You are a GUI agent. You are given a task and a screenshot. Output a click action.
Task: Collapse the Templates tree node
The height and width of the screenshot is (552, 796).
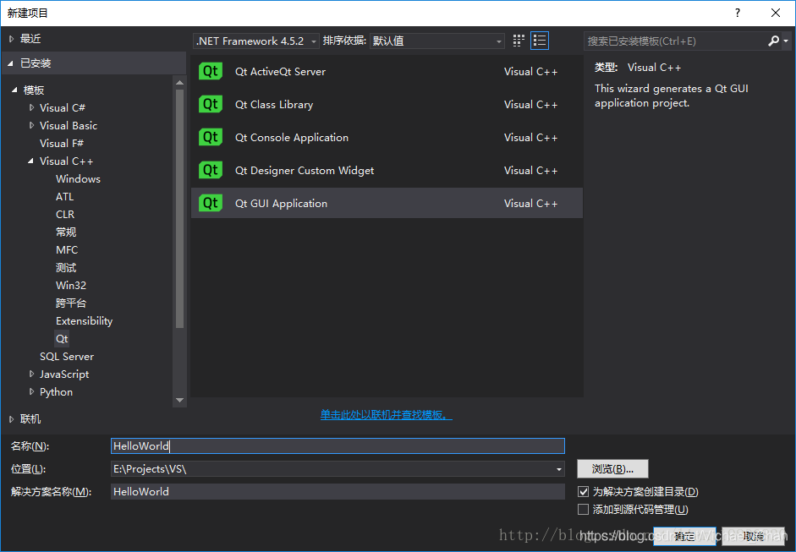(x=14, y=90)
